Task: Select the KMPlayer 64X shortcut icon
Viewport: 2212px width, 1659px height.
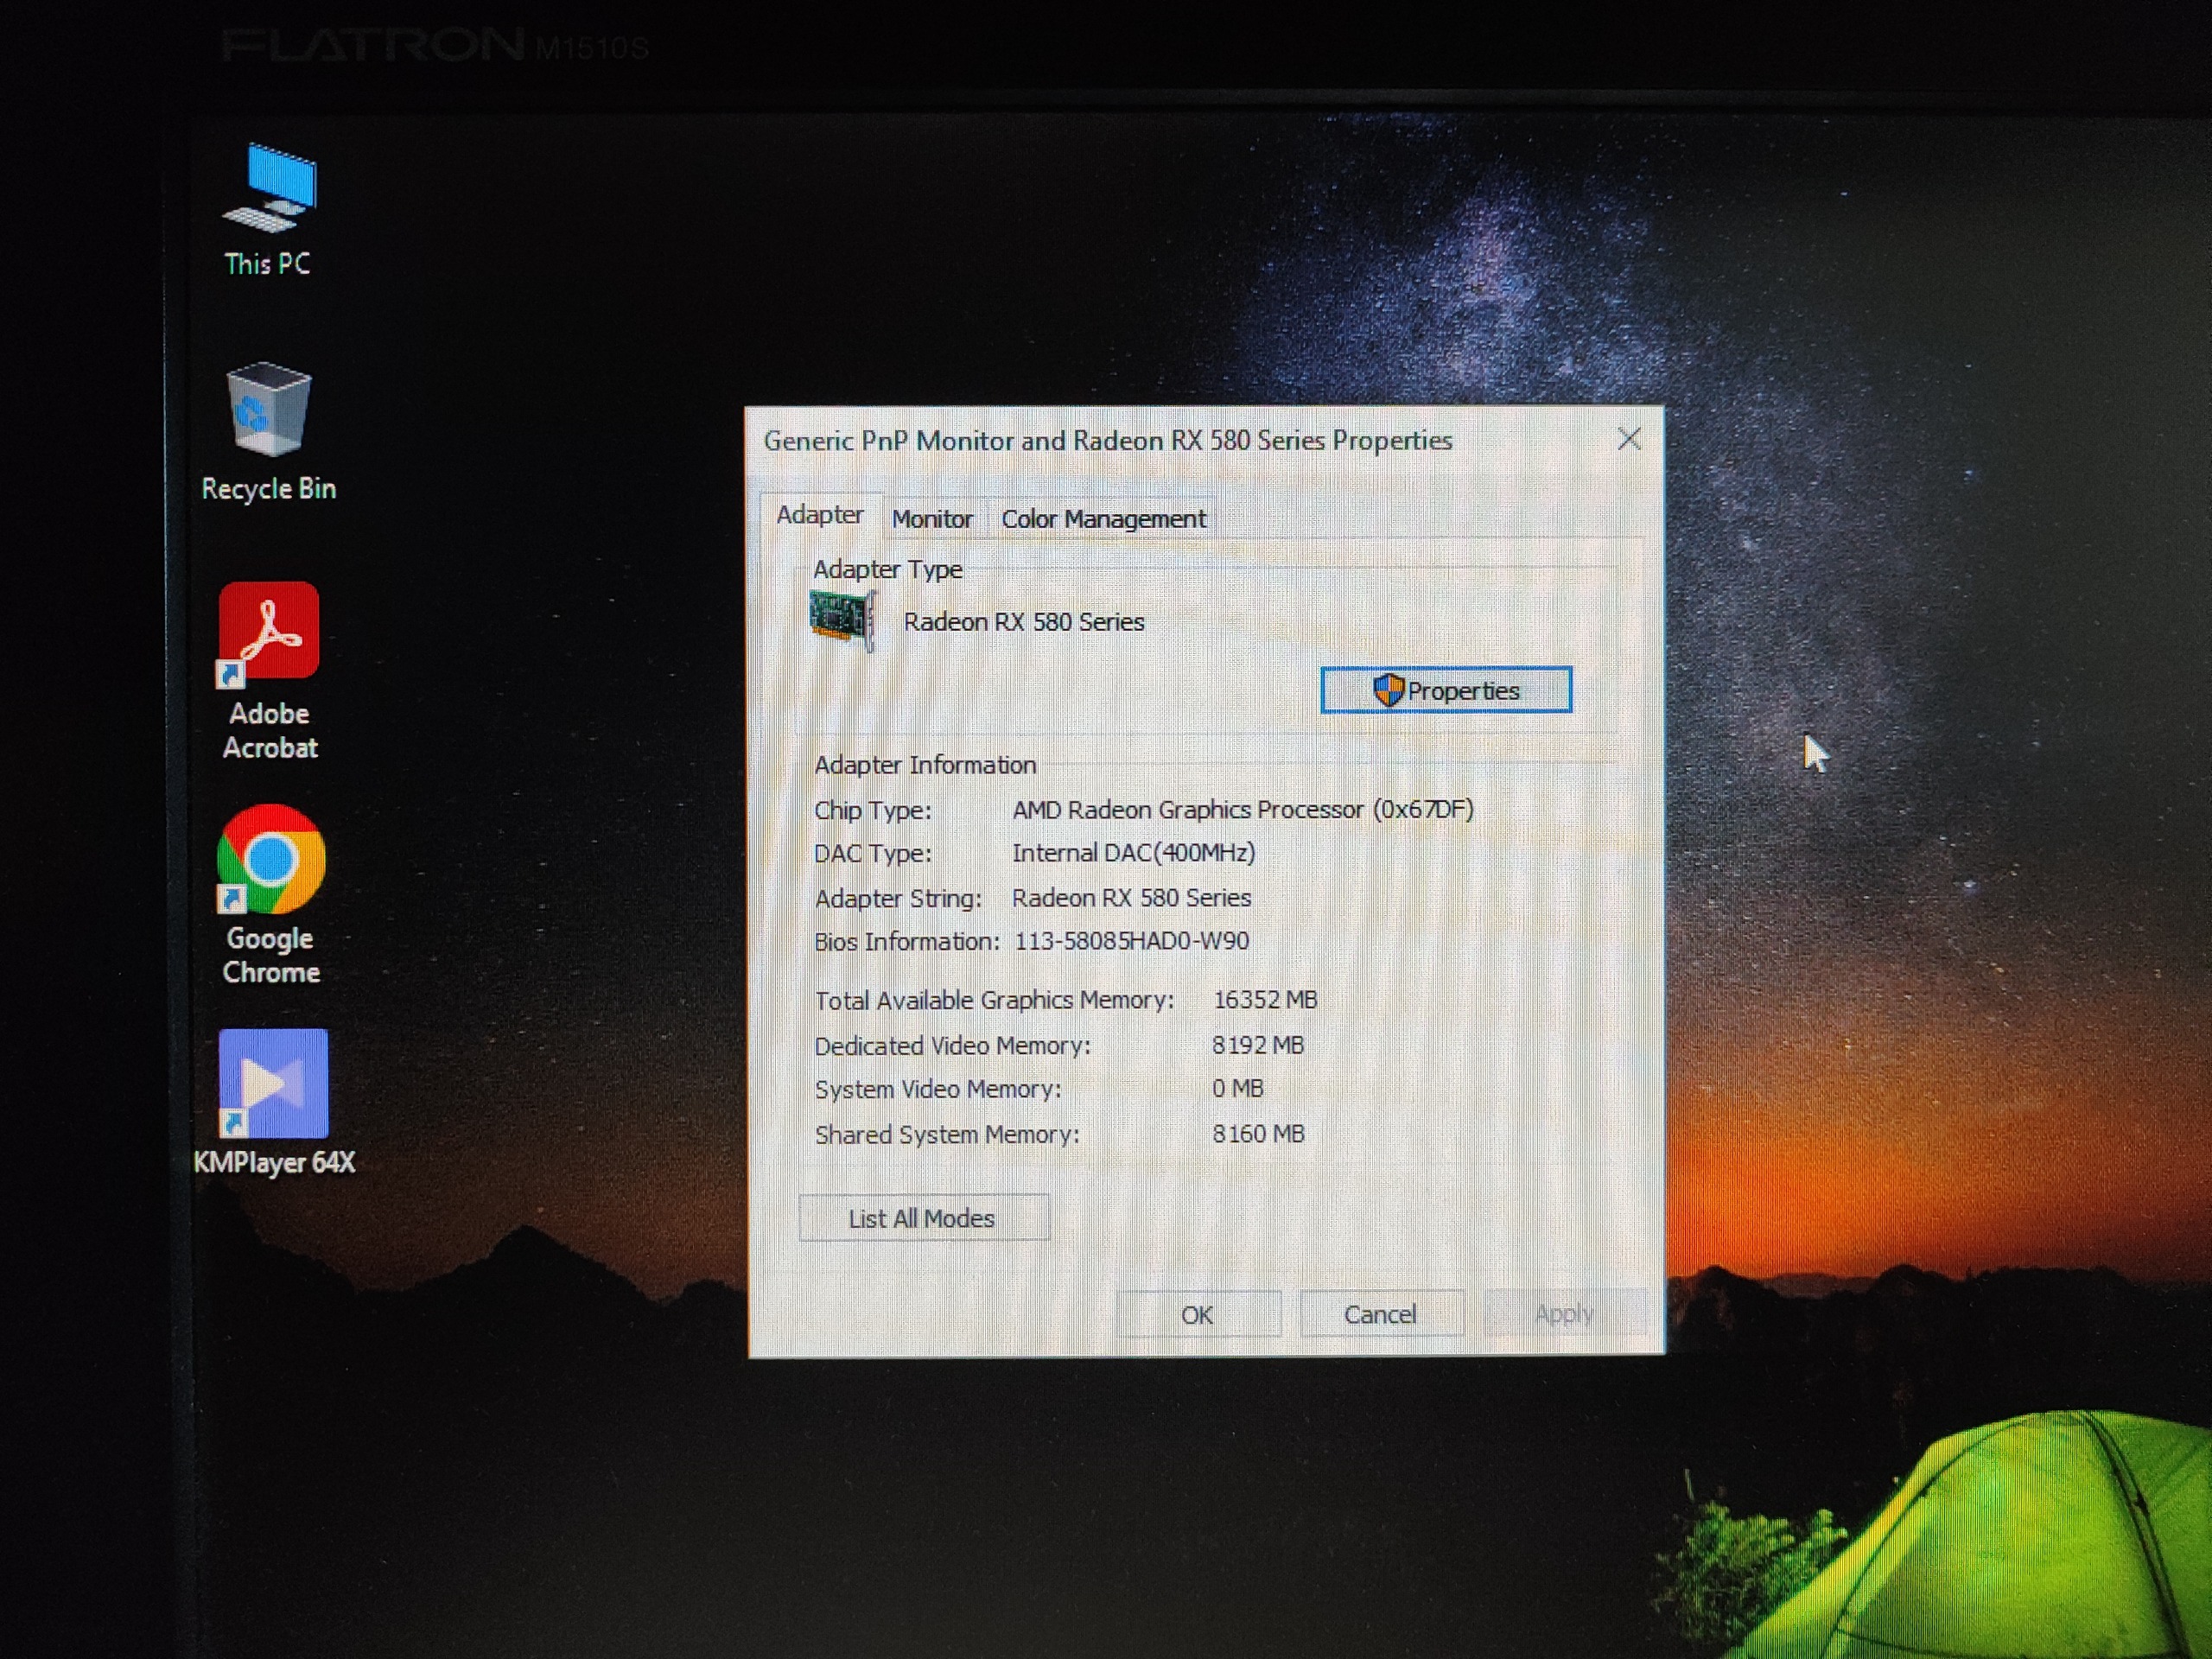Action: tap(273, 1084)
